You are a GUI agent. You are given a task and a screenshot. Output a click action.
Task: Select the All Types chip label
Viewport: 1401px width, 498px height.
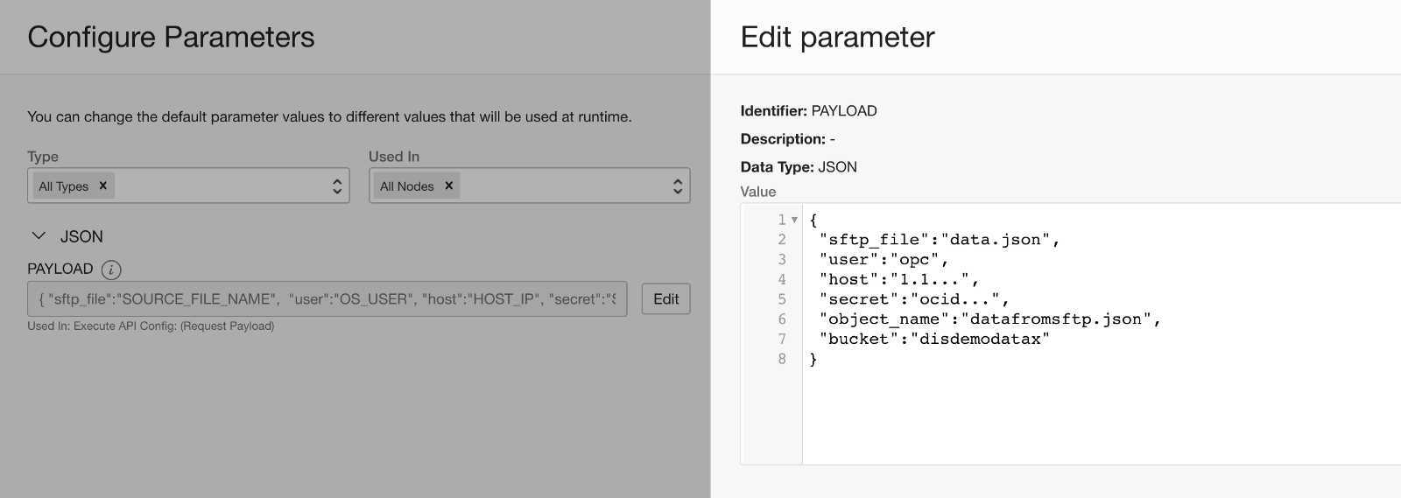coord(63,186)
